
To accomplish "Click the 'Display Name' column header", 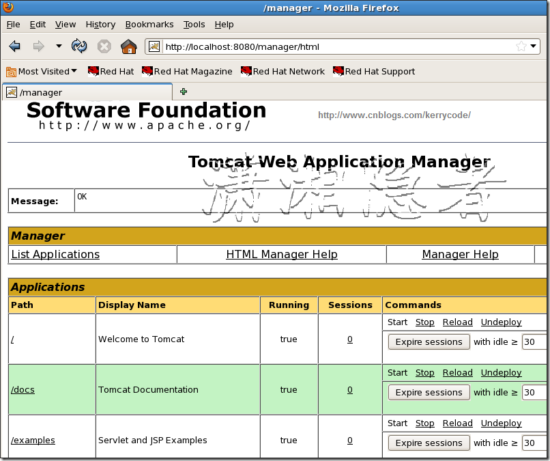I will (132, 305).
